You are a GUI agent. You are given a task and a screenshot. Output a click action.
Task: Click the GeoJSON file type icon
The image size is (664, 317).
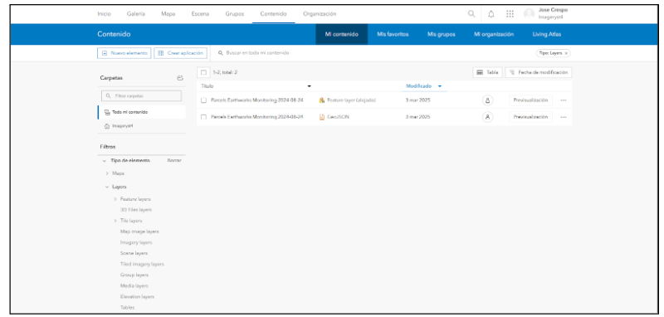coord(322,117)
